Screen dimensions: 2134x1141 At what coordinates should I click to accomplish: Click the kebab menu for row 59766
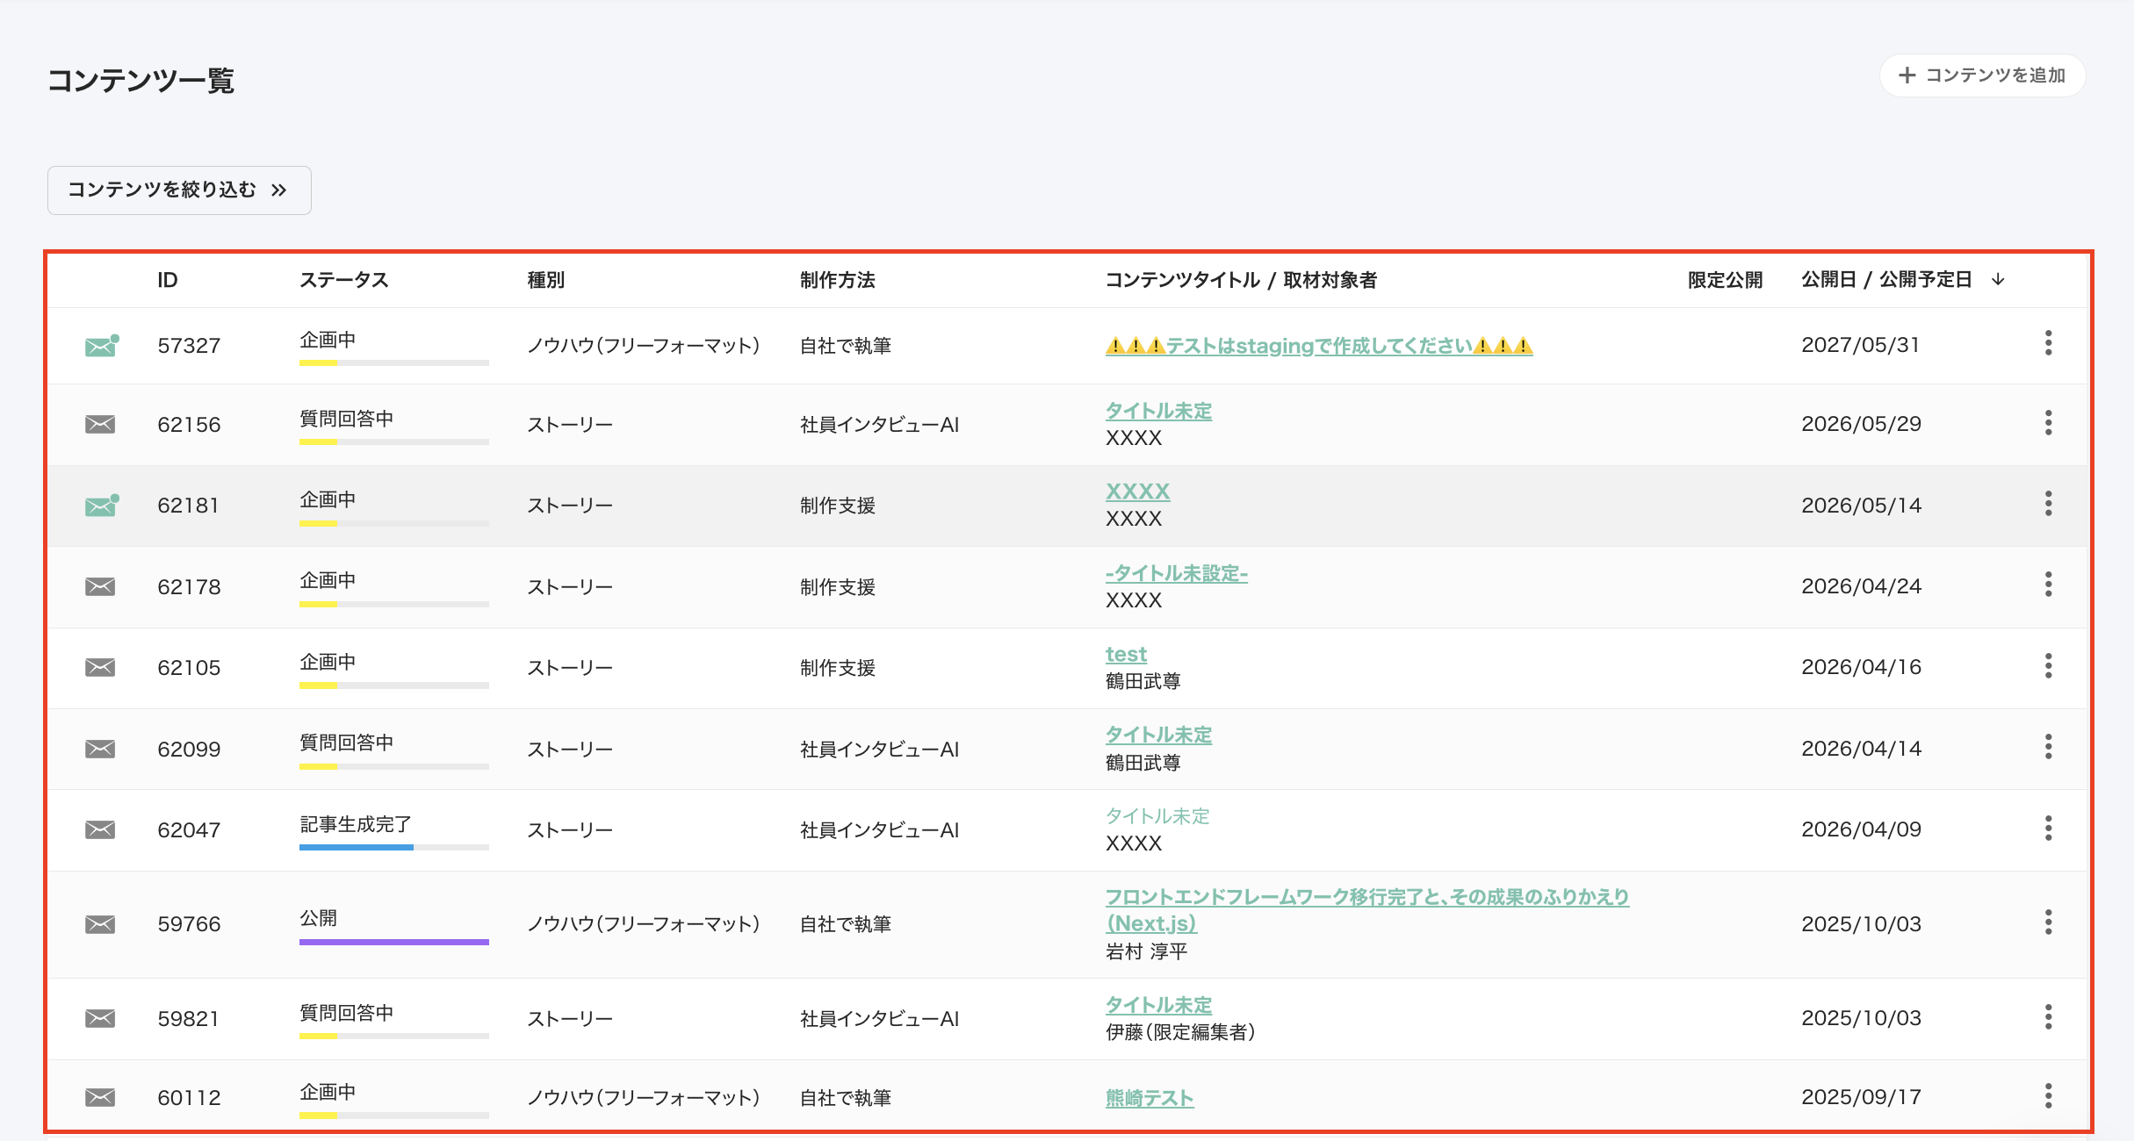(x=2048, y=922)
